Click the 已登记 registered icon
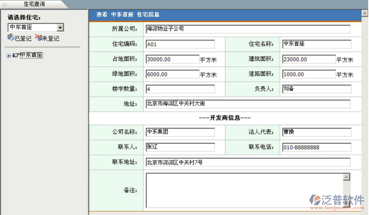This screenshot has width=369, height=215. pos(11,38)
